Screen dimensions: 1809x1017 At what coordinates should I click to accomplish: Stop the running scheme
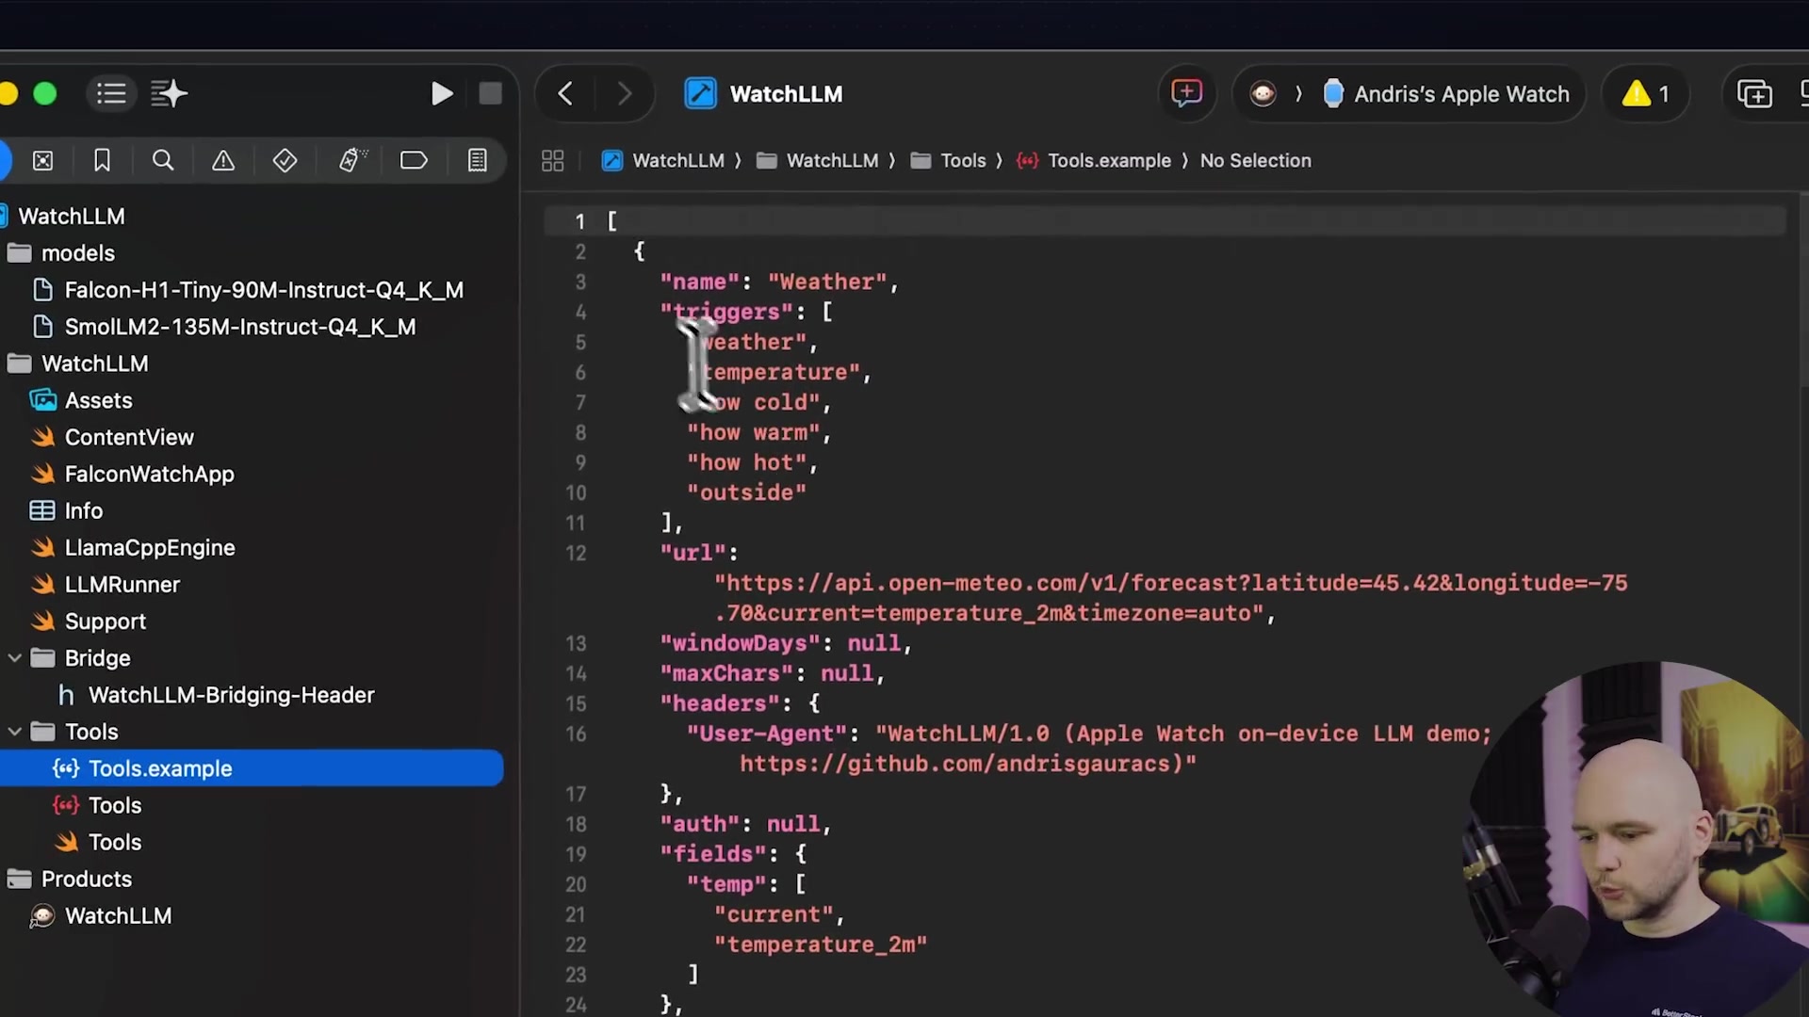[x=490, y=94]
